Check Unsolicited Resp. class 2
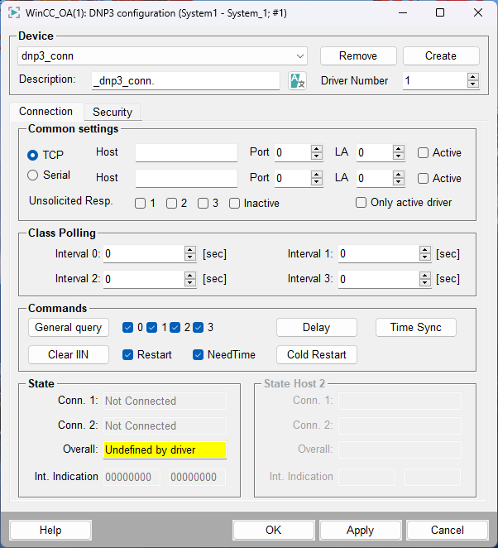The height and width of the screenshot is (548, 498). pos(171,204)
